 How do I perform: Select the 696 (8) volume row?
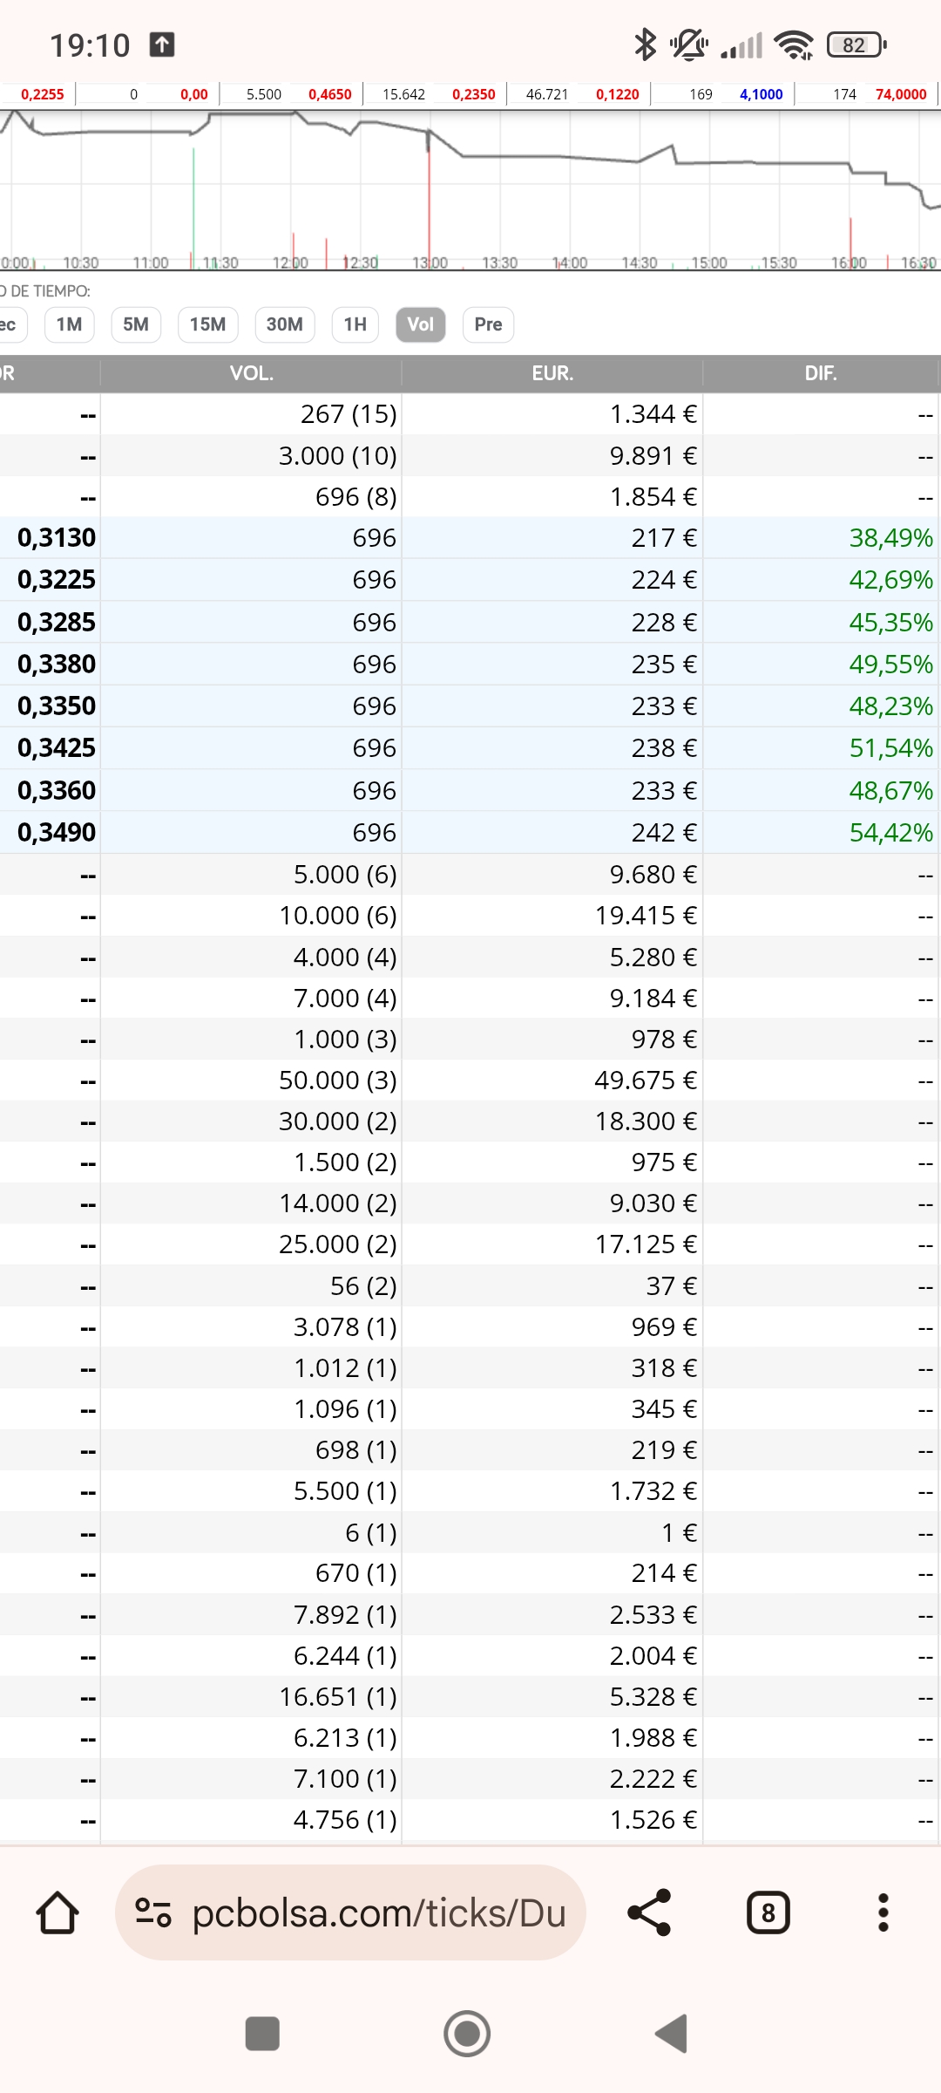point(470,496)
